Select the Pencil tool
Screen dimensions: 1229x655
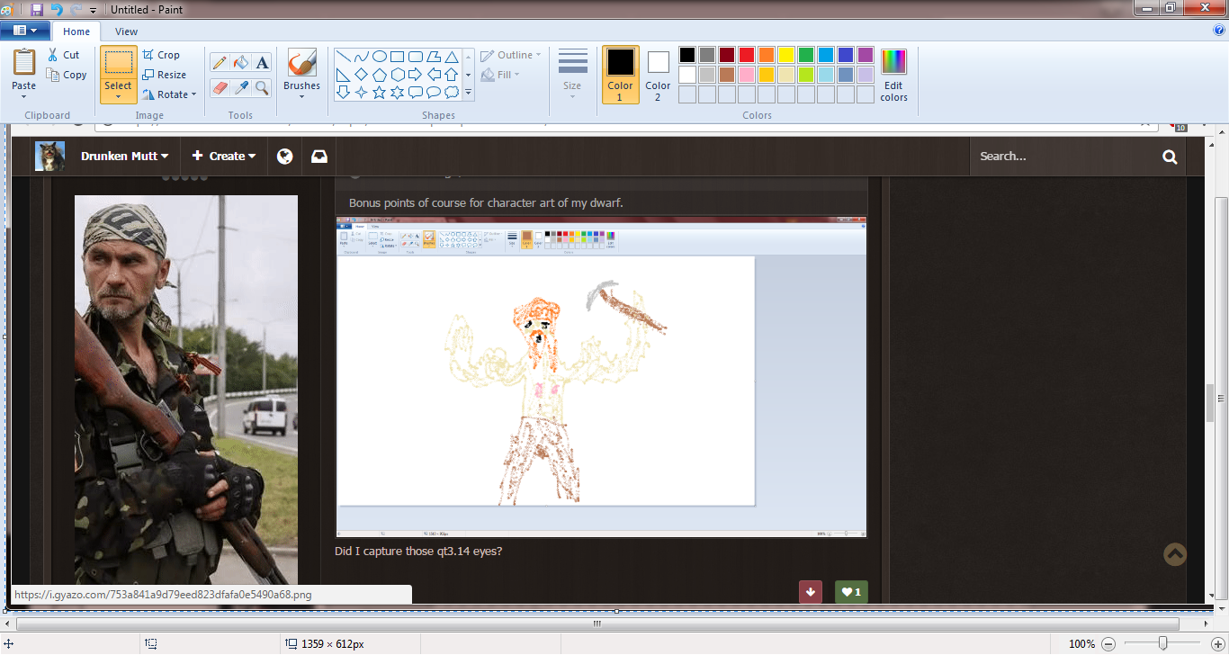pos(220,63)
